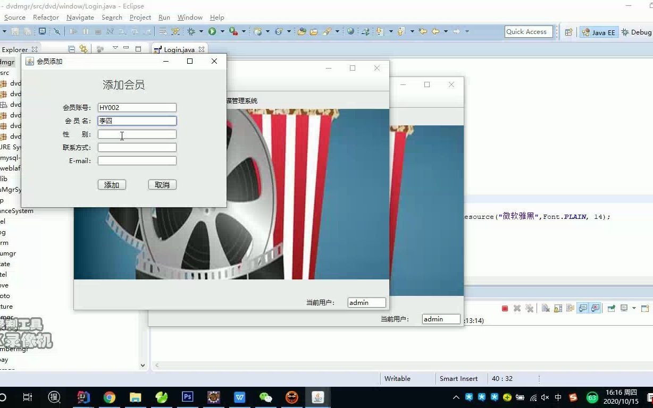Pin the Console view

tap(612, 308)
